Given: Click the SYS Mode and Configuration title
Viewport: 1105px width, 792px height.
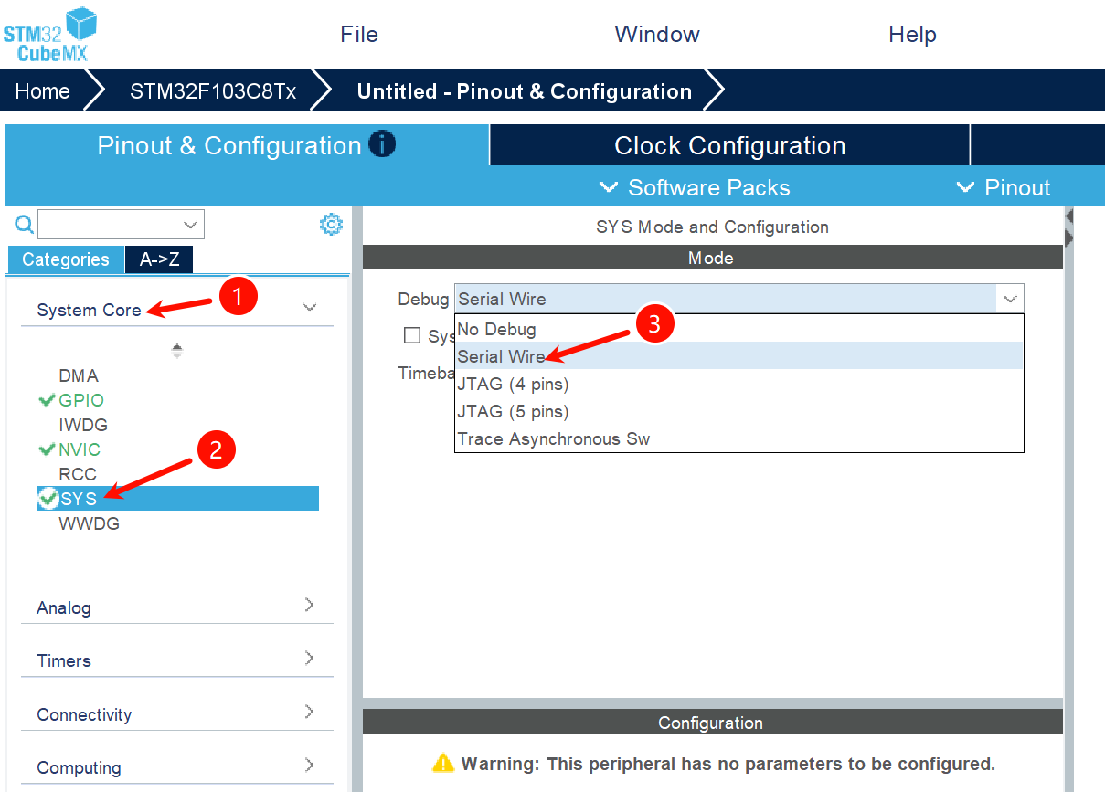Looking at the screenshot, I should point(712,227).
